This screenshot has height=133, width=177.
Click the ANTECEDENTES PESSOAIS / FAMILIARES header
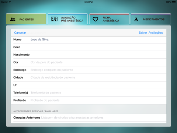(36, 111)
